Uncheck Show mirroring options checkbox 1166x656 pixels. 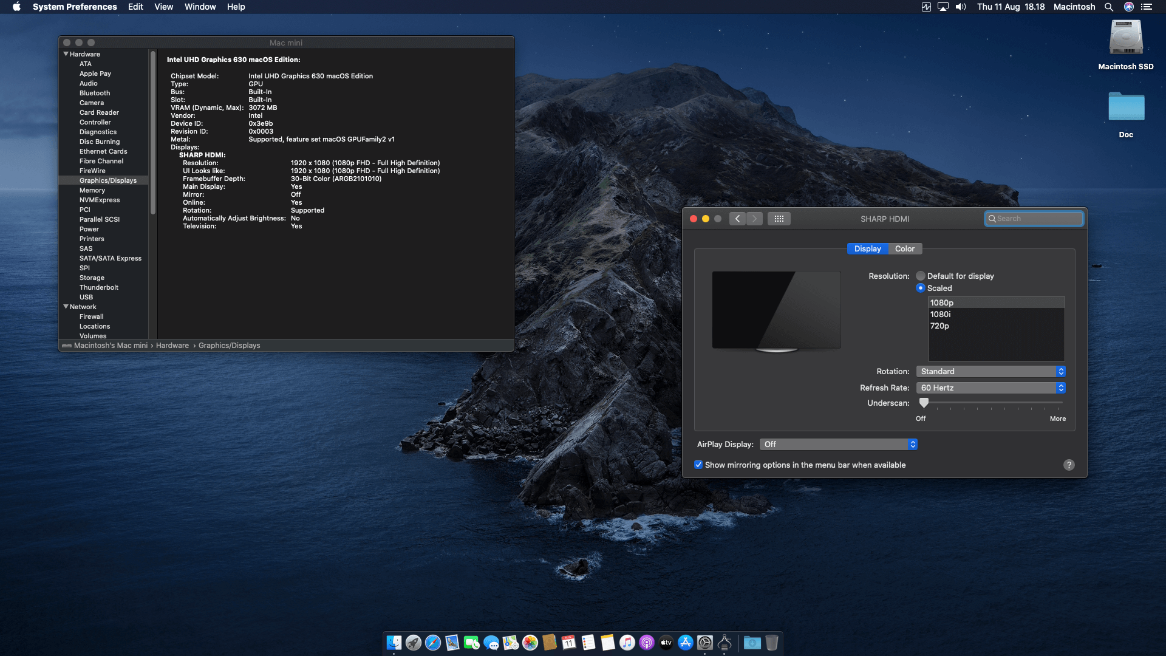698,465
